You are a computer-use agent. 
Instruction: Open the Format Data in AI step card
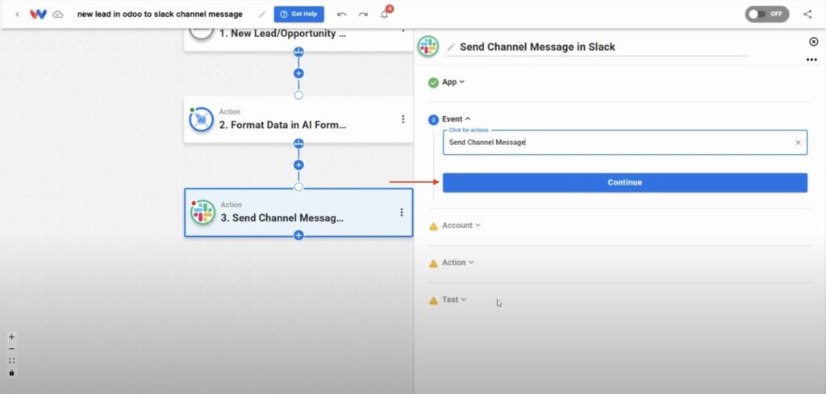click(x=298, y=119)
